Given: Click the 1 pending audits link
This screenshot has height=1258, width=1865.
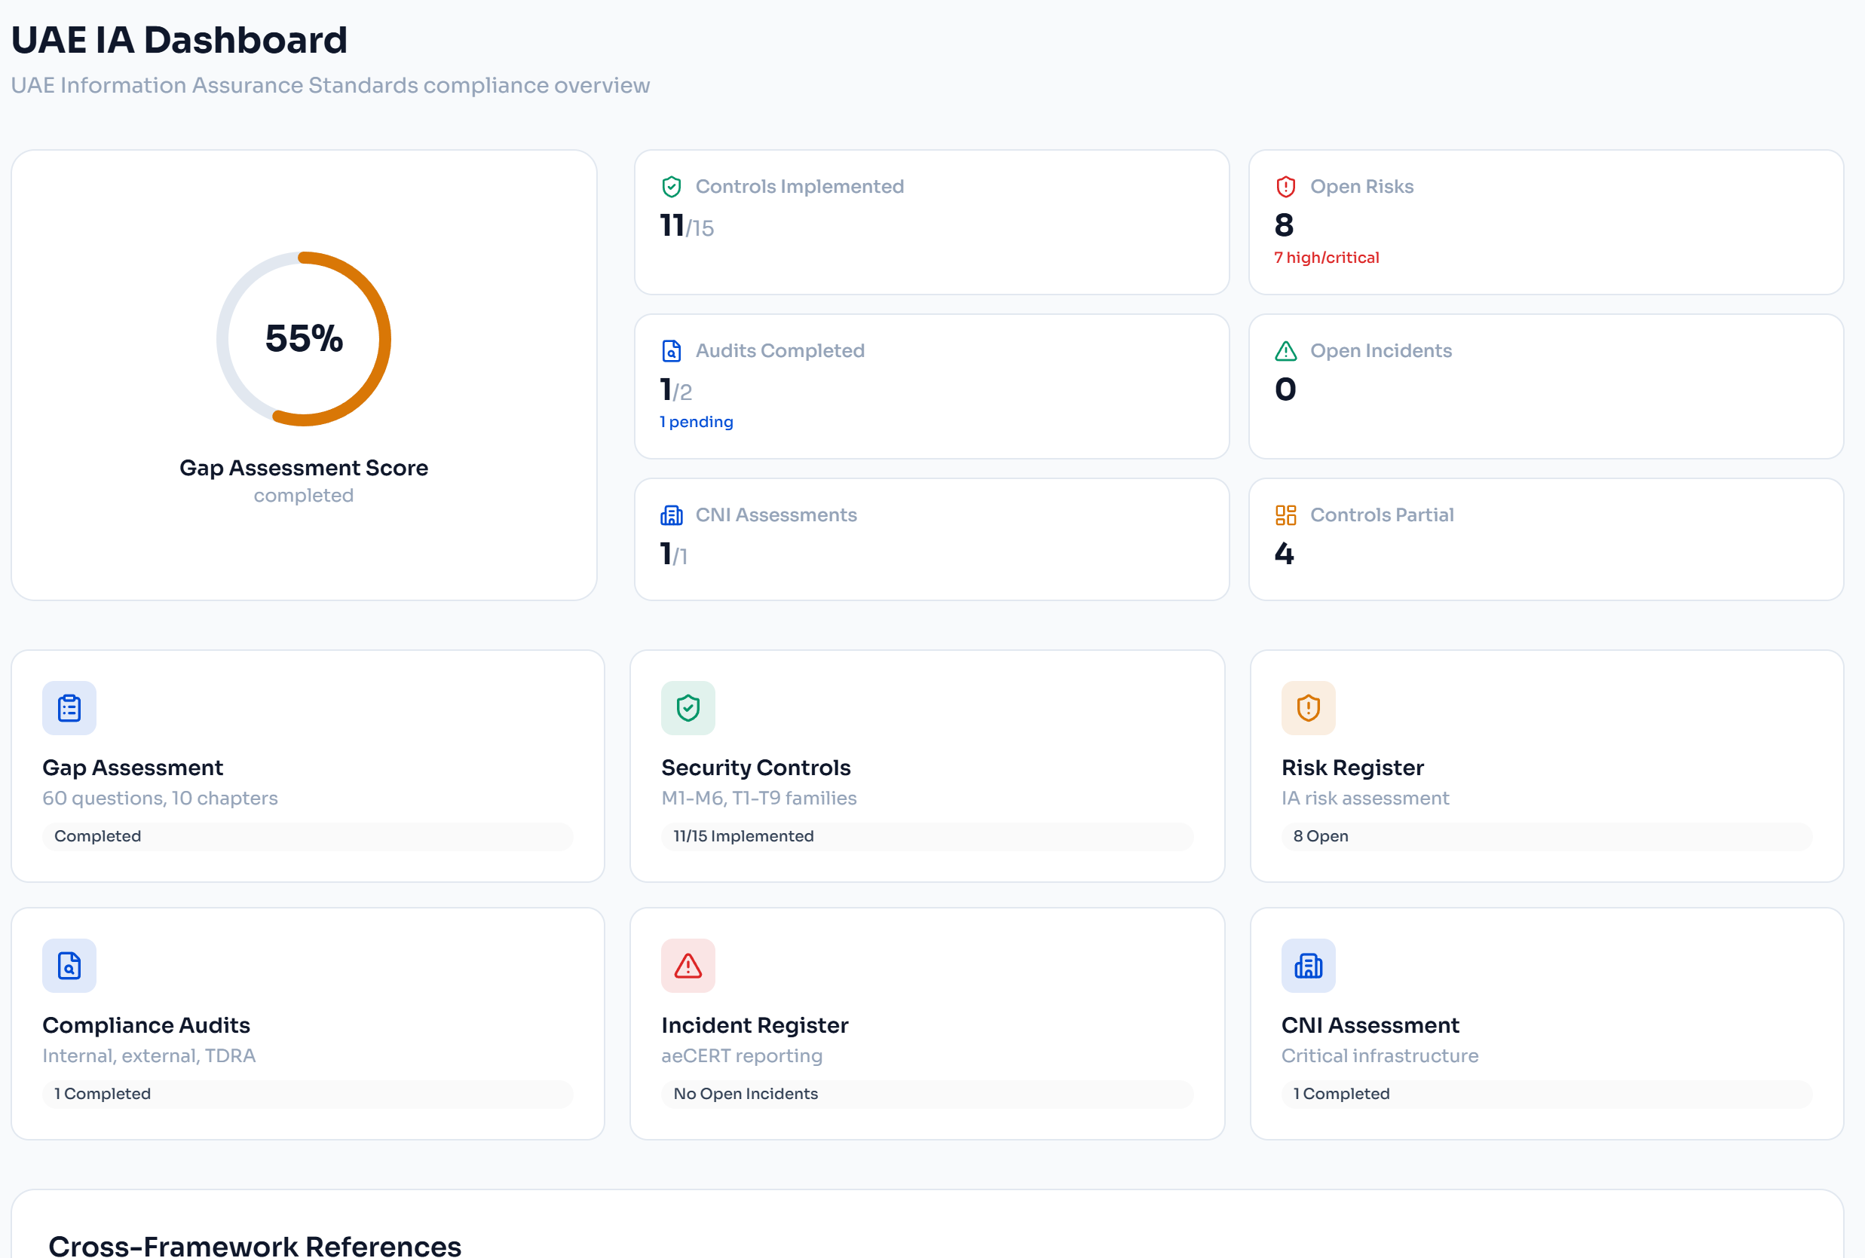Looking at the screenshot, I should pyautogui.click(x=696, y=422).
